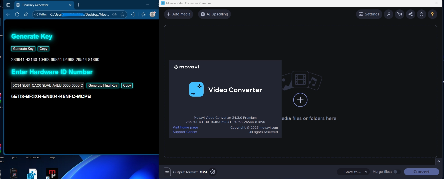Select the AI Upscaling option
444x179 pixels.
pos(214,14)
